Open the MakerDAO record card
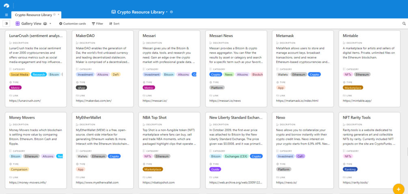 click(x=85, y=36)
